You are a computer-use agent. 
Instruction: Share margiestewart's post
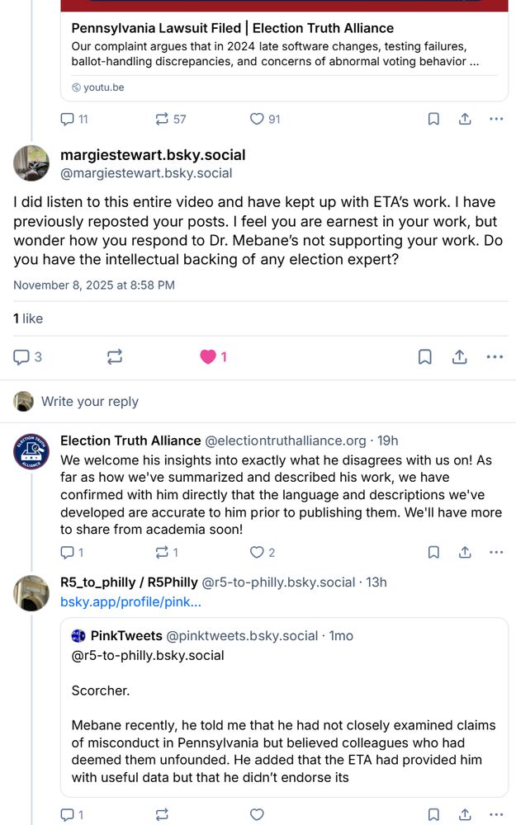coord(460,357)
